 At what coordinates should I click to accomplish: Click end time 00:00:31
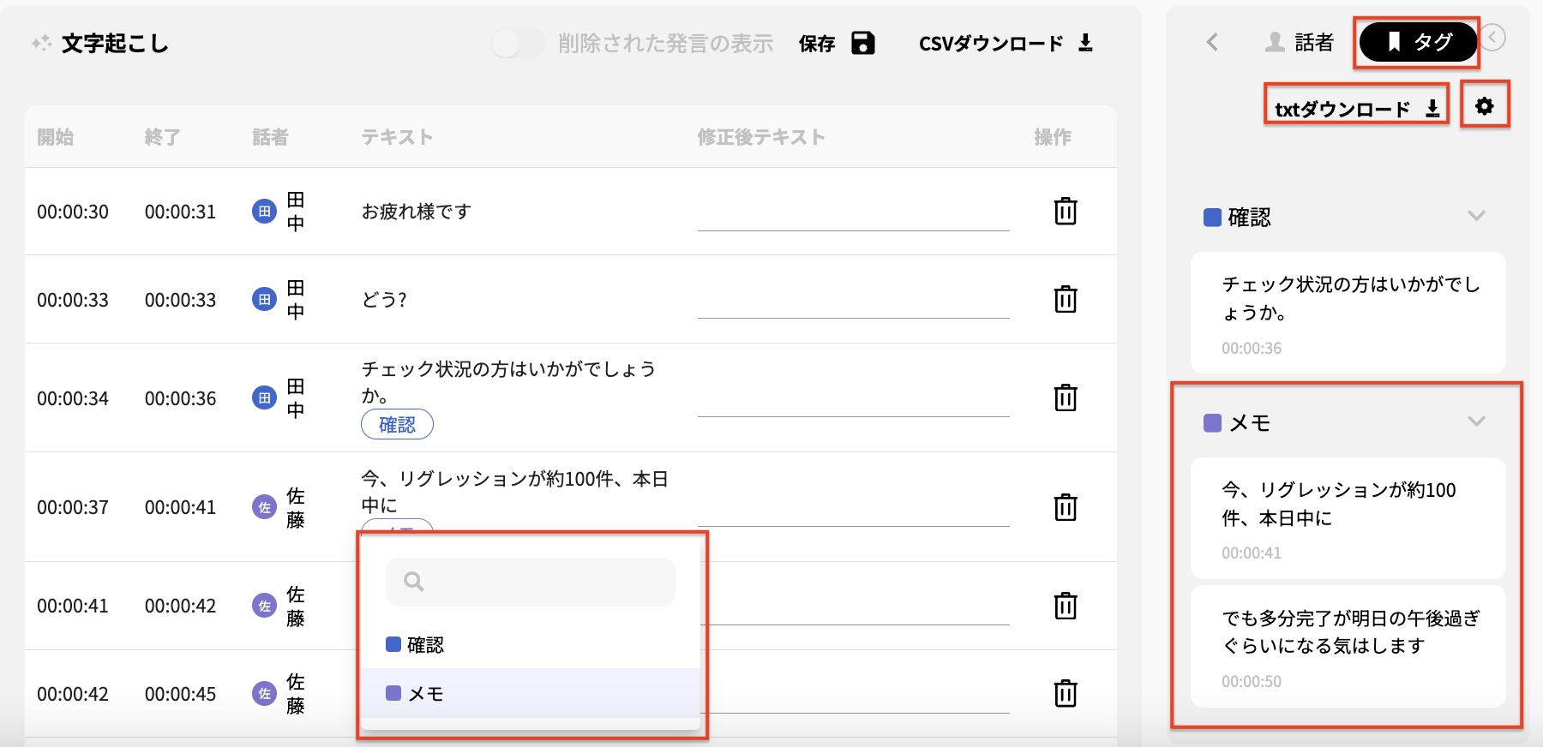(181, 212)
